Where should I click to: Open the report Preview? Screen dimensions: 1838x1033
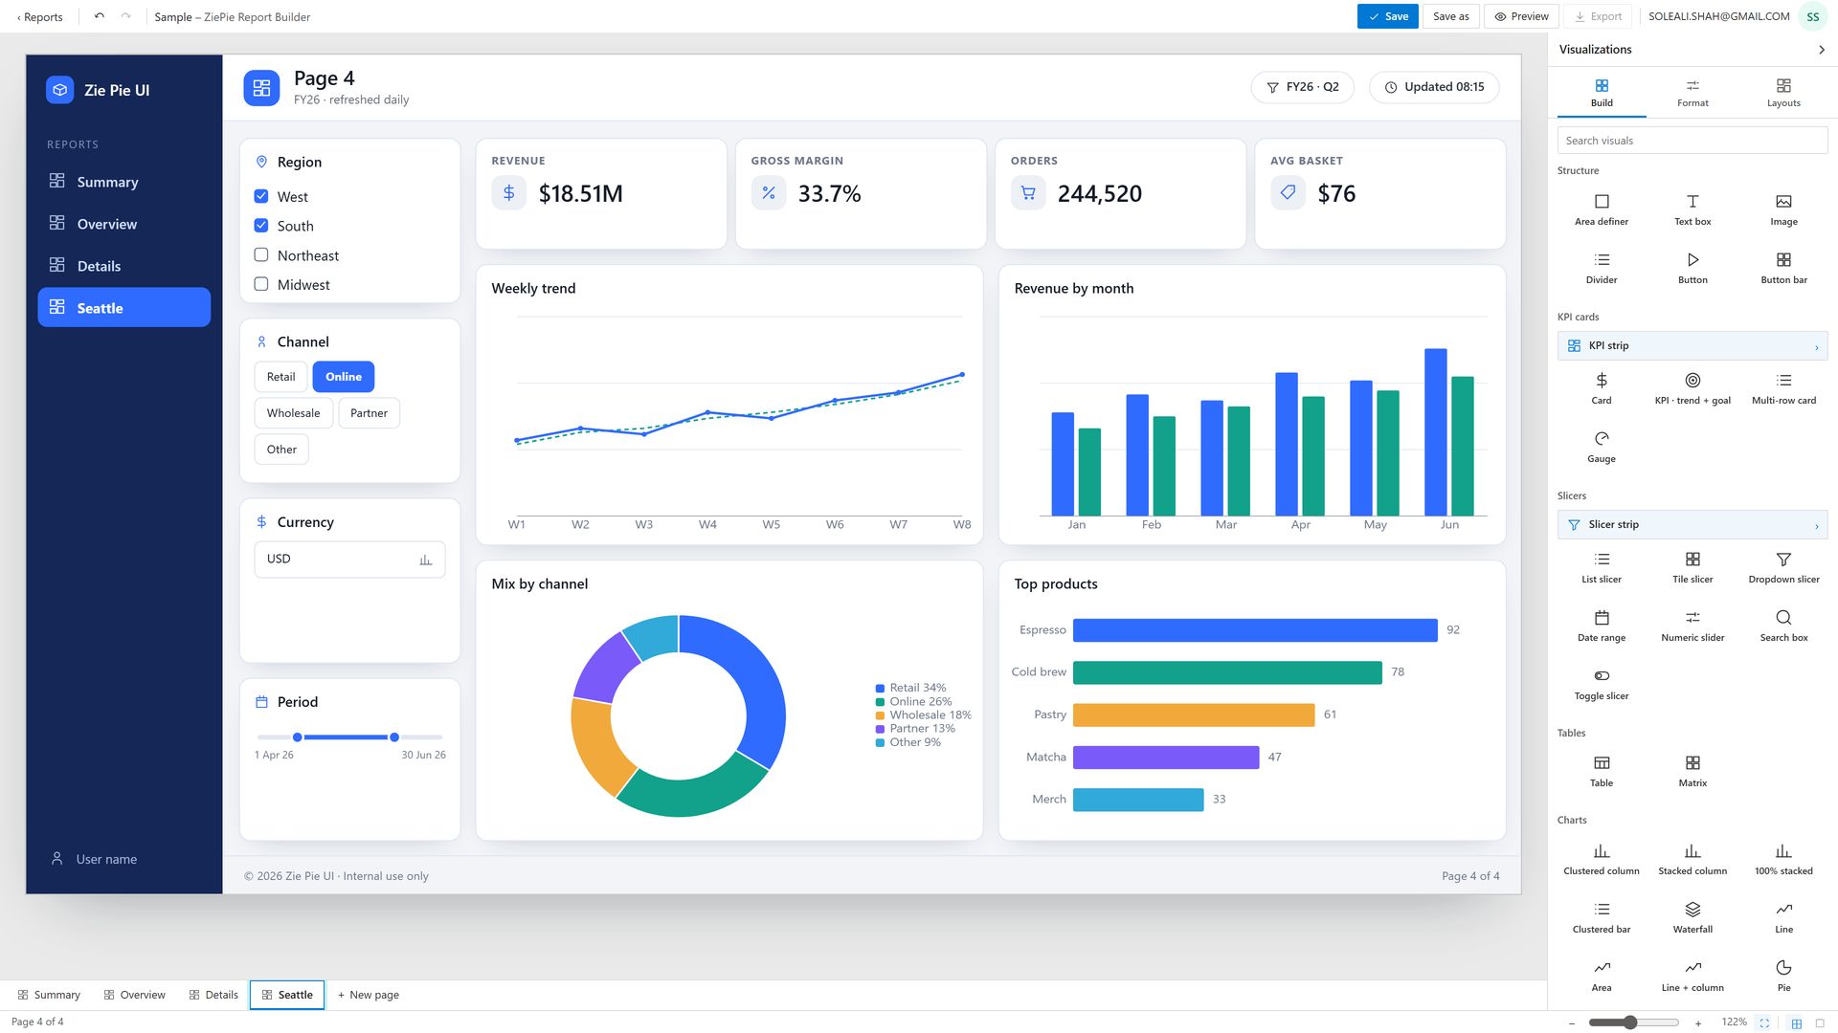(1521, 16)
